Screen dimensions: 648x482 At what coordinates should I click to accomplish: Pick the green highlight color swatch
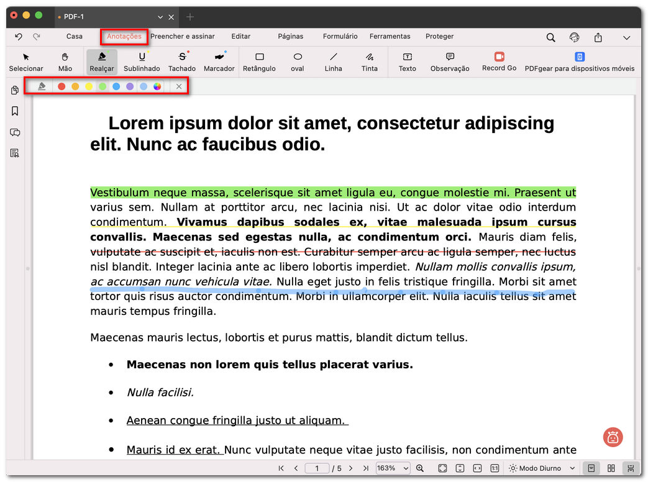point(101,86)
